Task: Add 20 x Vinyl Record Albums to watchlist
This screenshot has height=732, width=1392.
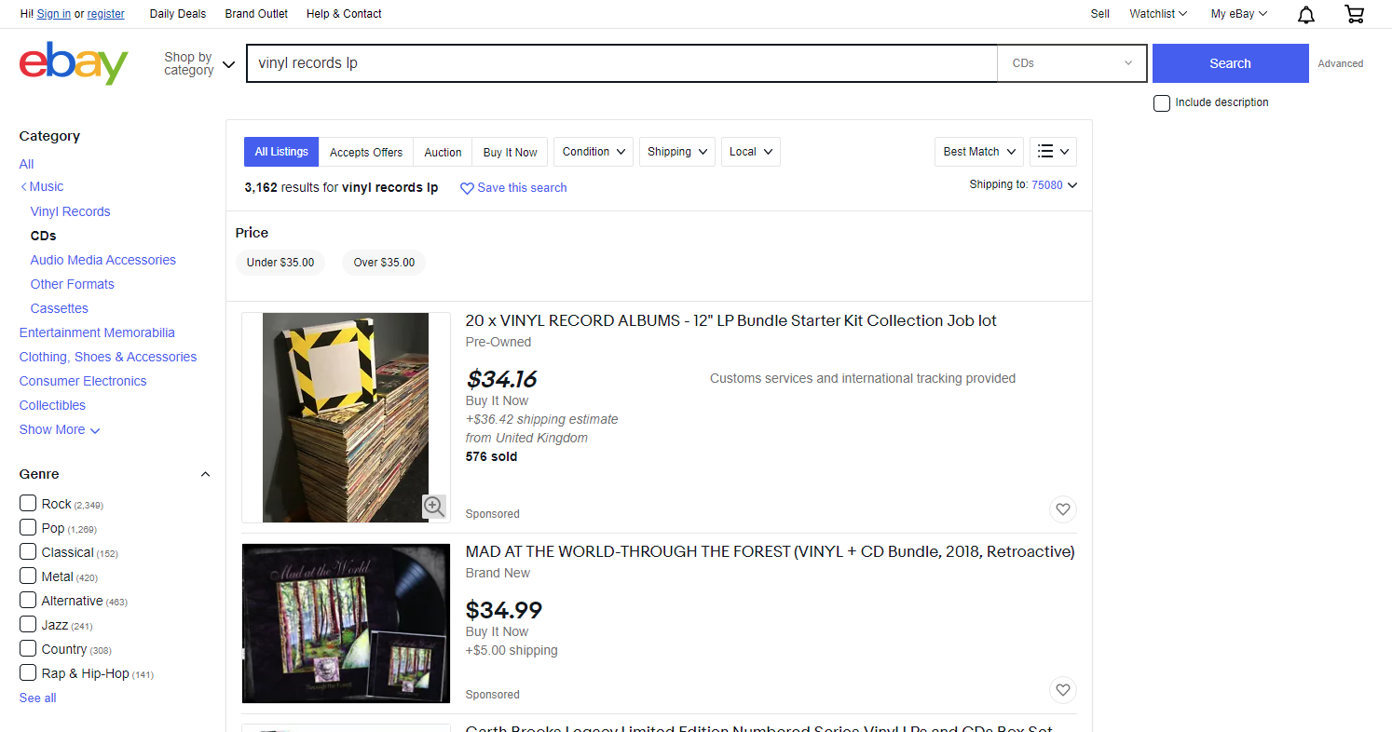Action: coord(1062,509)
